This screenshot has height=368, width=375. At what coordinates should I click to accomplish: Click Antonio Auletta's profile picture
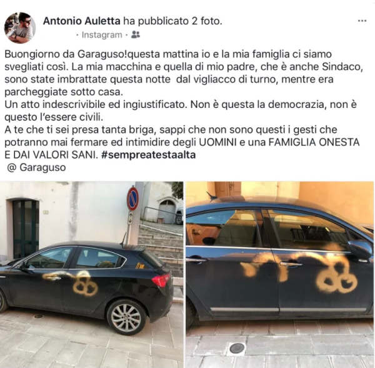[x=20, y=28]
